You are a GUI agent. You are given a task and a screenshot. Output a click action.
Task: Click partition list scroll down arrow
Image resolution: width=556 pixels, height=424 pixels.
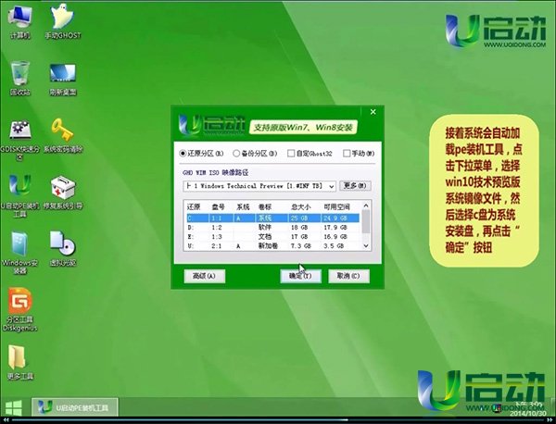tap(366, 246)
